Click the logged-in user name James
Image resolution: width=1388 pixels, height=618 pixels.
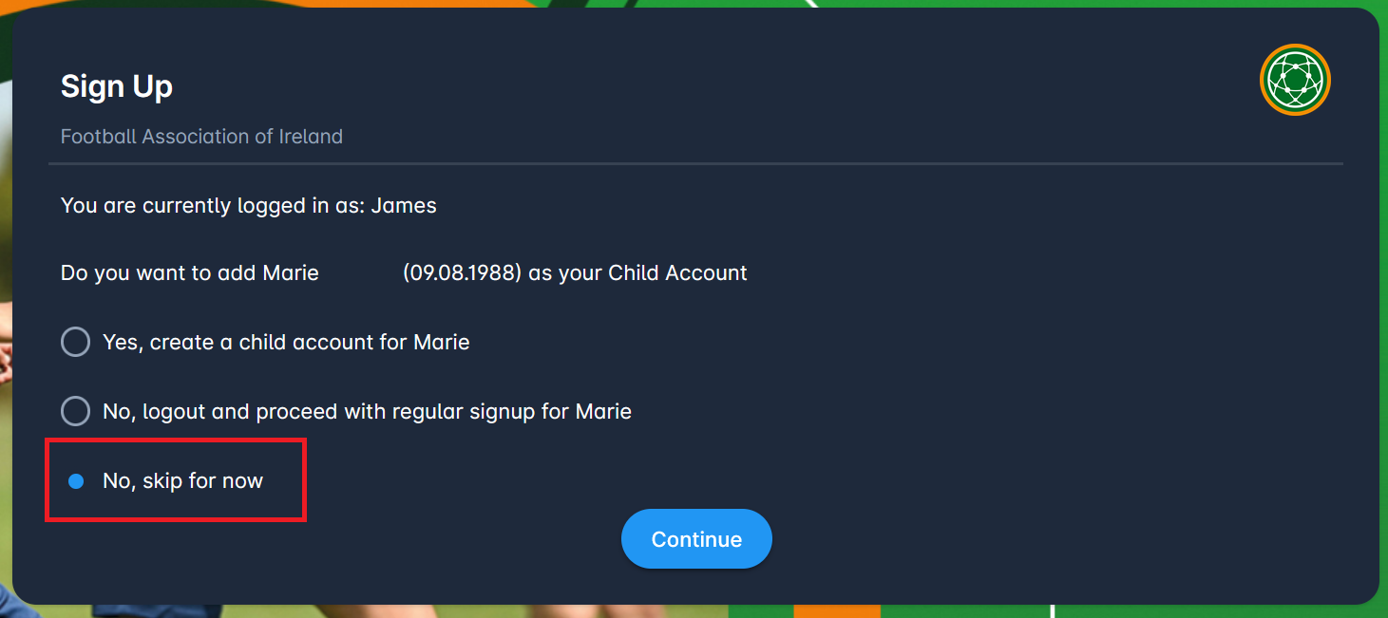point(404,205)
